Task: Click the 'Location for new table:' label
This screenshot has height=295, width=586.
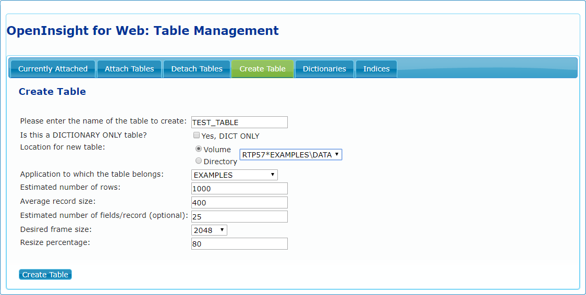Action: [x=63, y=147]
